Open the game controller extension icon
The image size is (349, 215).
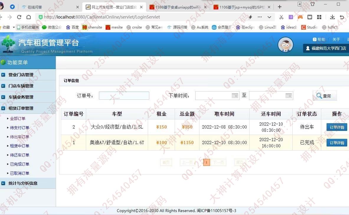point(300,17)
